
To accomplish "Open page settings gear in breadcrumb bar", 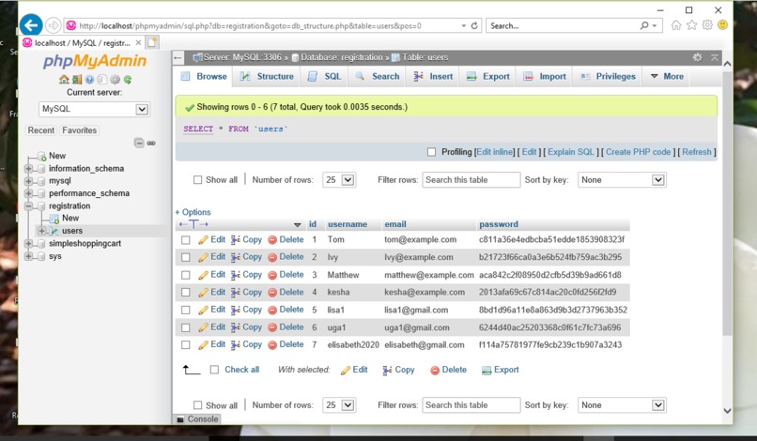I will coord(698,57).
